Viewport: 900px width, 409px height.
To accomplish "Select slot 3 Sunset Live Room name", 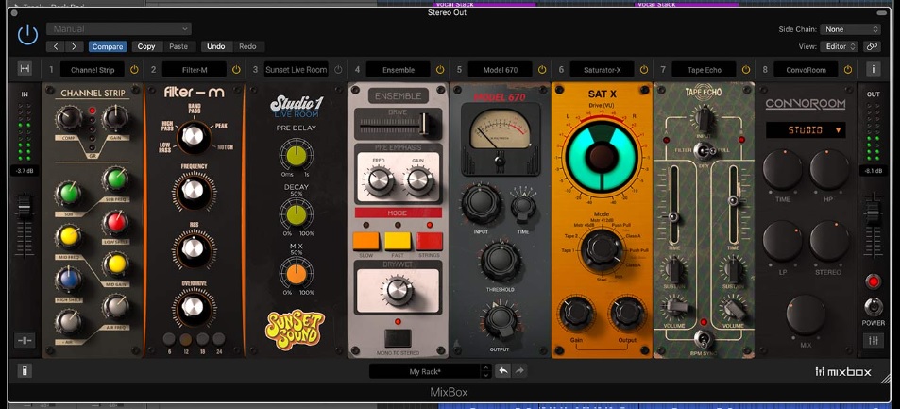I will click(297, 70).
